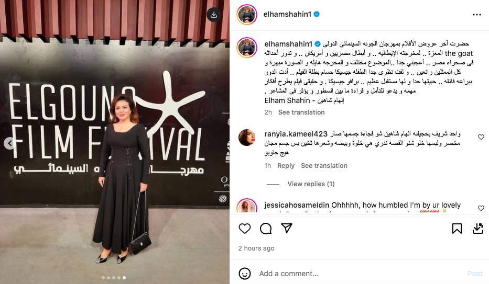Like ranyia.kameel423's comment
The image size is (489, 284).
pos(481,137)
